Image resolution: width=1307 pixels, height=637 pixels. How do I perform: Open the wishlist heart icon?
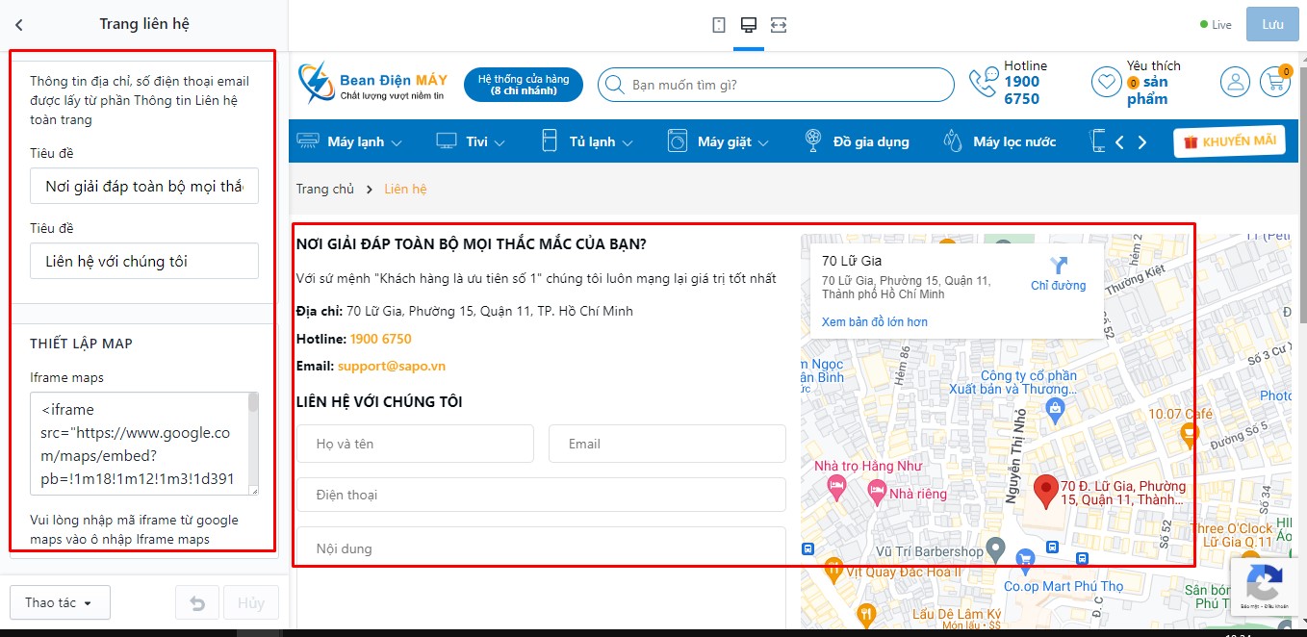[1106, 82]
